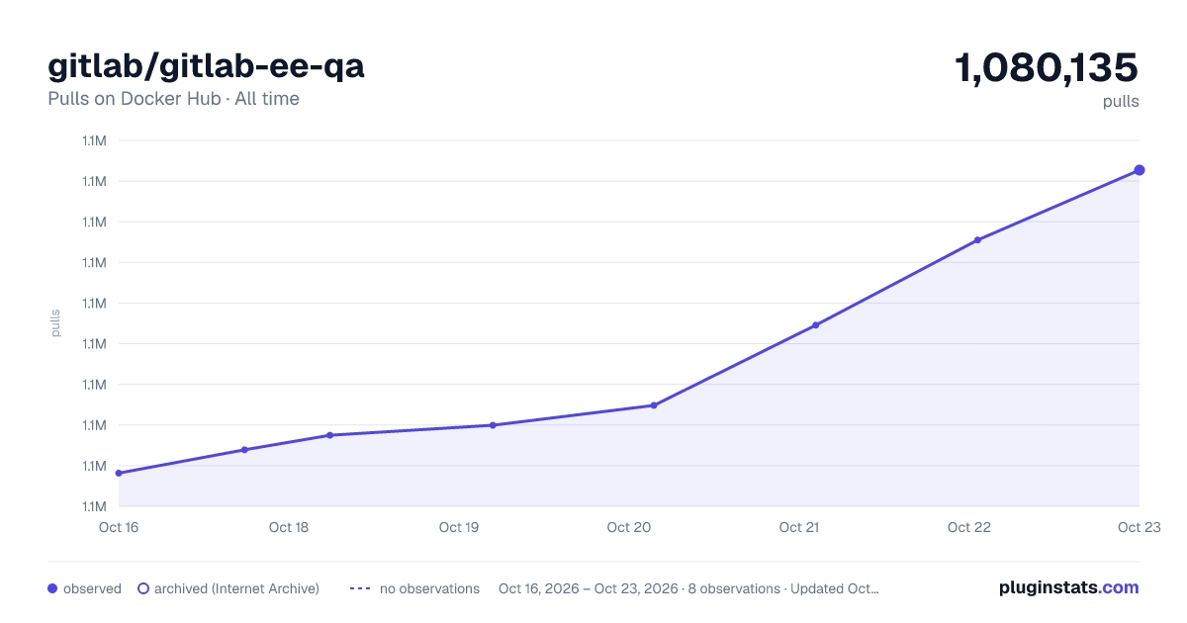Click the Oct 21 x-axis label
The width and height of the screenshot is (1187, 623).
(x=799, y=527)
